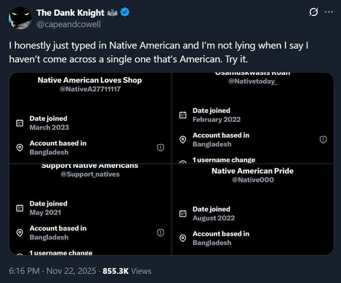Click the 6:16 PM Nov 22, 2025 timestamp
Viewport: 341px width, 283px height.
(52, 271)
